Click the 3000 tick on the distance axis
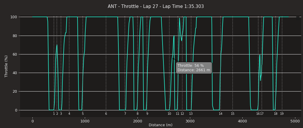This screenshot has height=128, width=303. point(190,121)
